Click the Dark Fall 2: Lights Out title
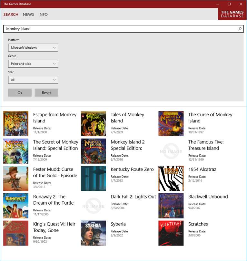Viewport: 247px width, 261px height. [x=133, y=197]
